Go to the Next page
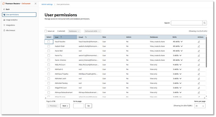Viewport: 216px width, 117px height. point(65,106)
